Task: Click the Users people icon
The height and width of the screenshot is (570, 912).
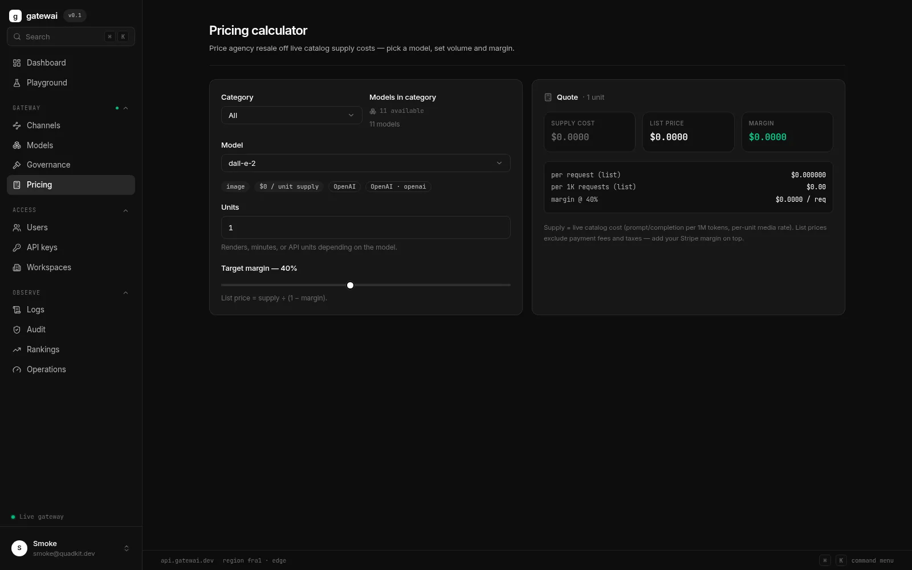Action: click(17, 227)
